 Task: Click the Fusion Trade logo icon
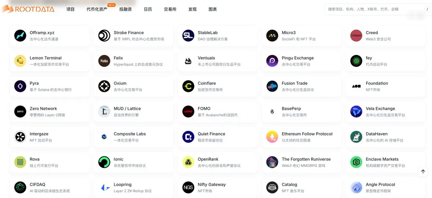click(x=272, y=86)
